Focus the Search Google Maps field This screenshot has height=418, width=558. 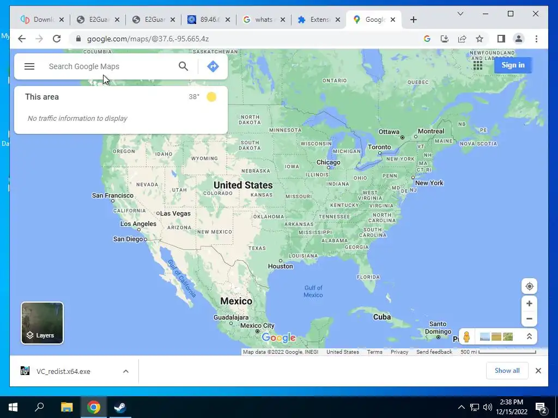pyautogui.click(x=110, y=66)
